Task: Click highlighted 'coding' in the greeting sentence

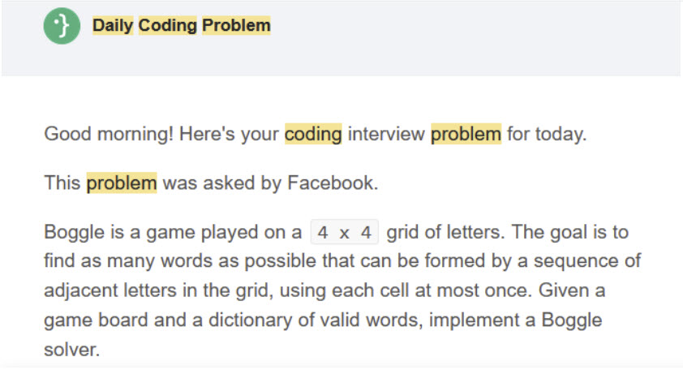Action: [313, 134]
